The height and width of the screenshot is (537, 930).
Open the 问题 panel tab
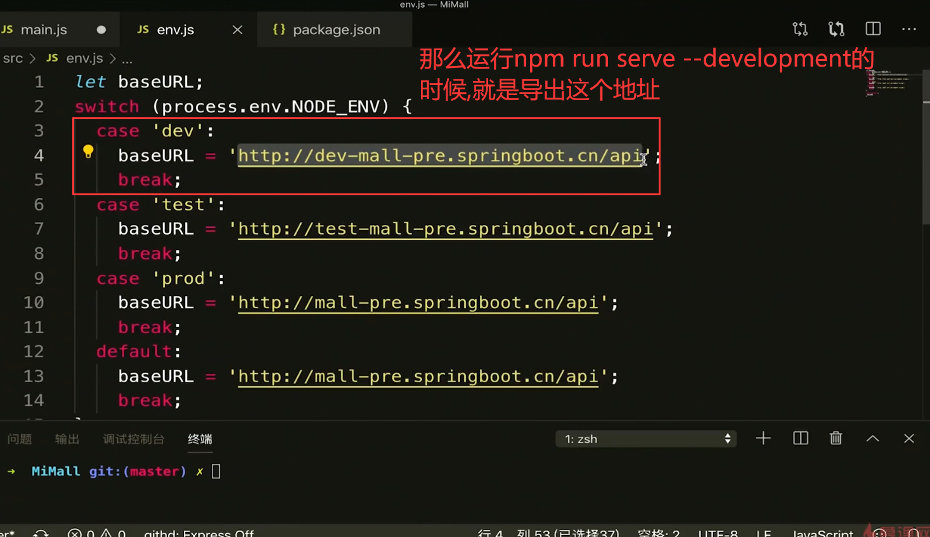pyautogui.click(x=20, y=439)
